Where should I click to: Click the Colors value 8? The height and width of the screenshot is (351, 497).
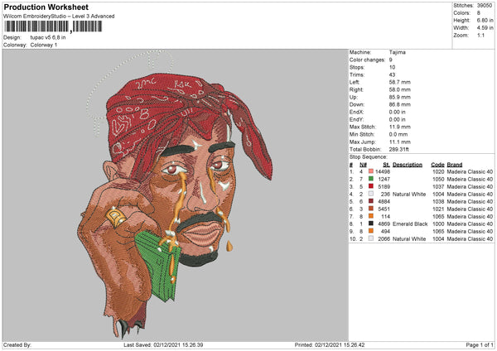point(479,13)
